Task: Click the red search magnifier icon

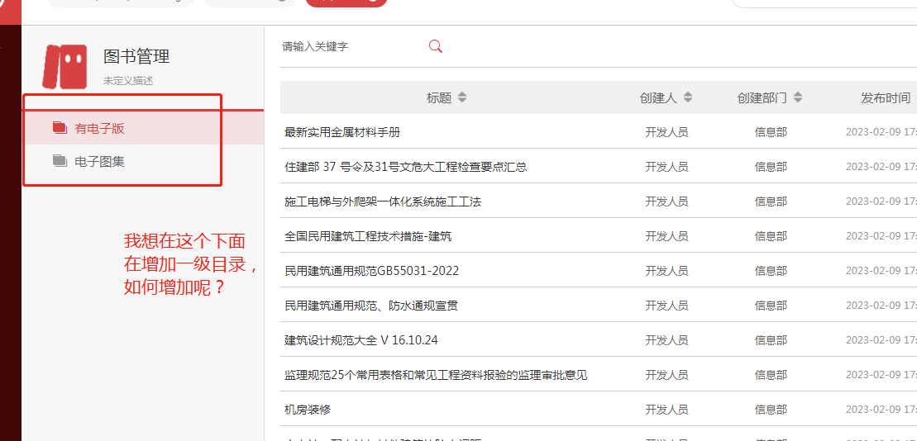Action: pos(435,46)
